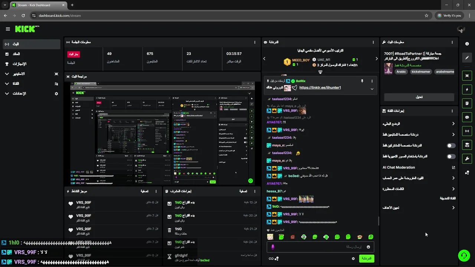Send the red angry emote in quick emote row
Viewport: 475px width, 267px height.
tap(292, 237)
